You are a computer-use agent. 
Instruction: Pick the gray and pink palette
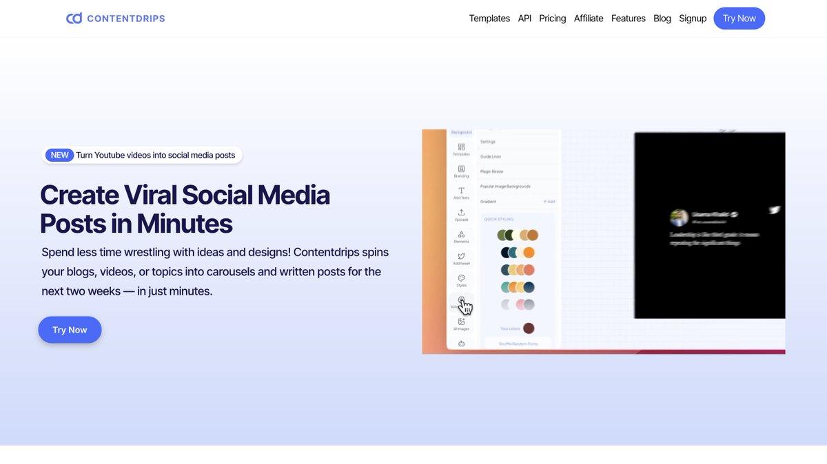coord(518,304)
